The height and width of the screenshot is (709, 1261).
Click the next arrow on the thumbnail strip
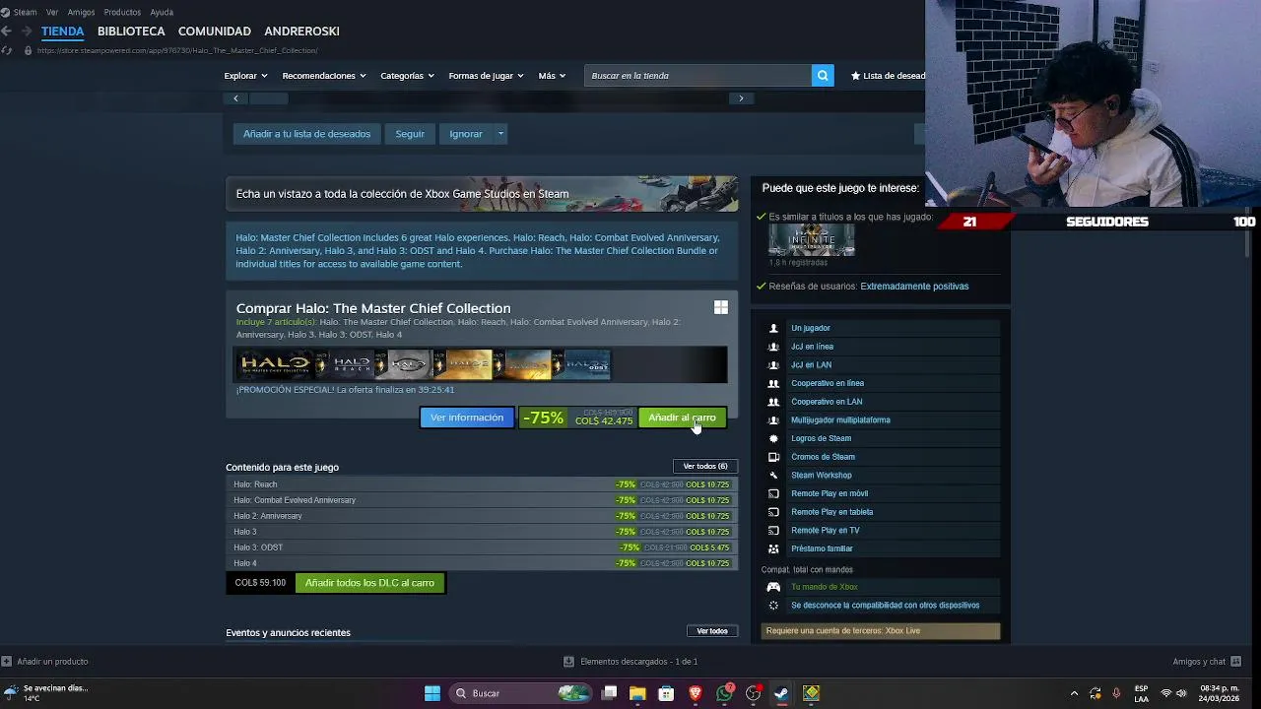pyautogui.click(x=741, y=98)
